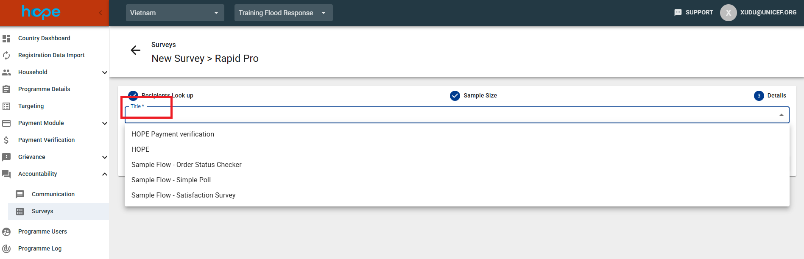Click the Targeting list icon
804x259 pixels.
[6, 106]
